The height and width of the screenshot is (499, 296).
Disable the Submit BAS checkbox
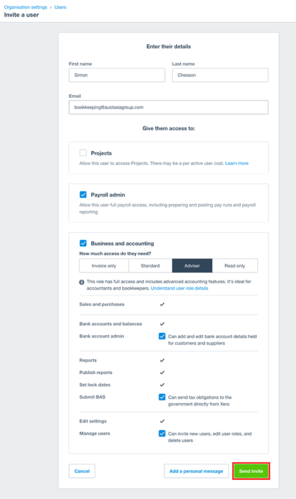click(162, 397)
